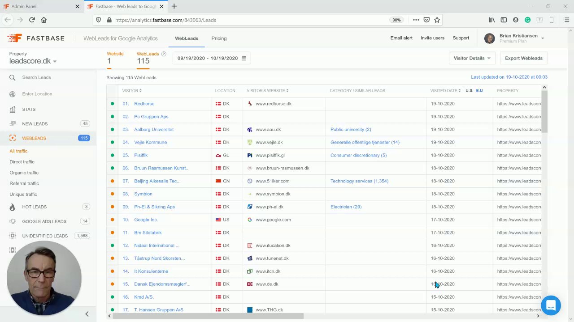Click the www.symbion.dk website cell

pos(273,194)
